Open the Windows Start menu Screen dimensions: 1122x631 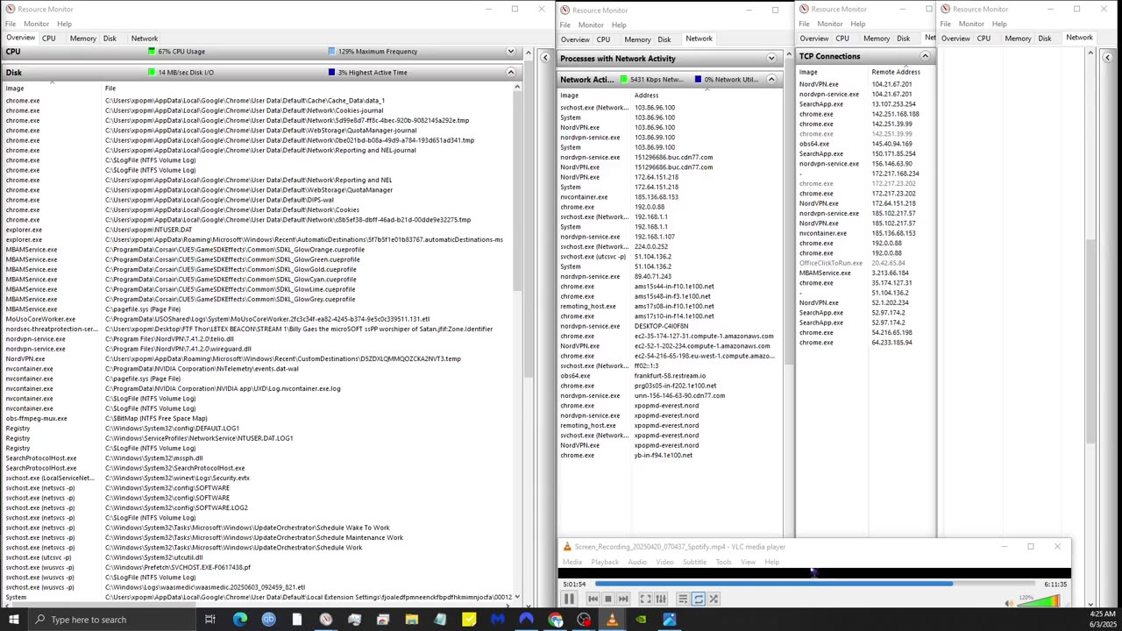coord(14,620)
